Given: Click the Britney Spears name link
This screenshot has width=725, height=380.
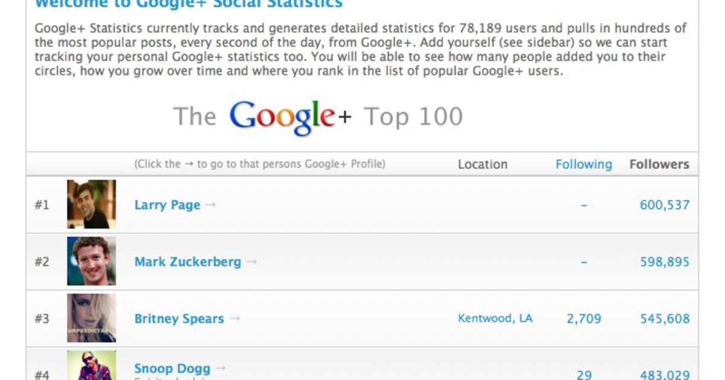Looking at the screenshot, I should 181,318.
